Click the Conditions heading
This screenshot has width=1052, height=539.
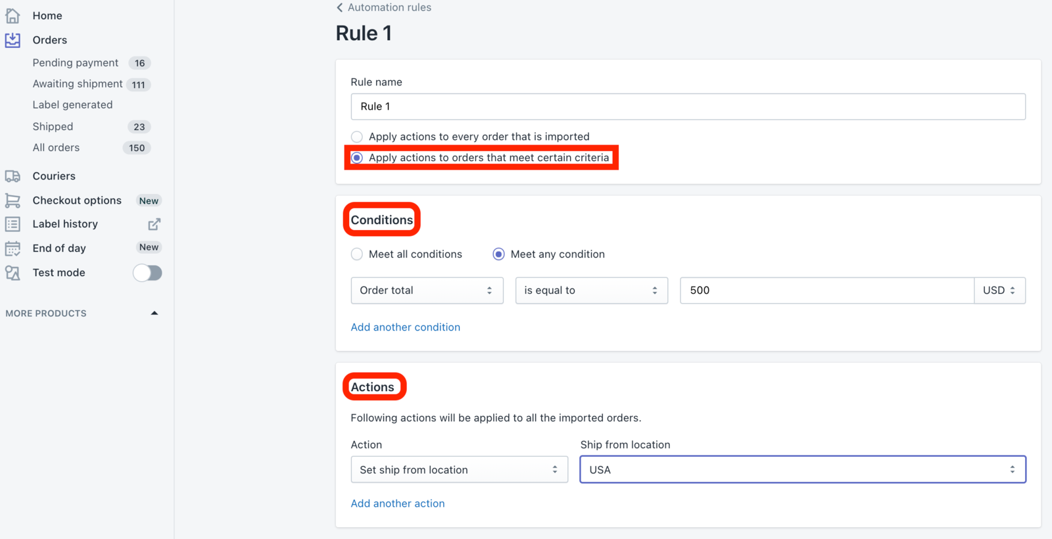[381, 220]
